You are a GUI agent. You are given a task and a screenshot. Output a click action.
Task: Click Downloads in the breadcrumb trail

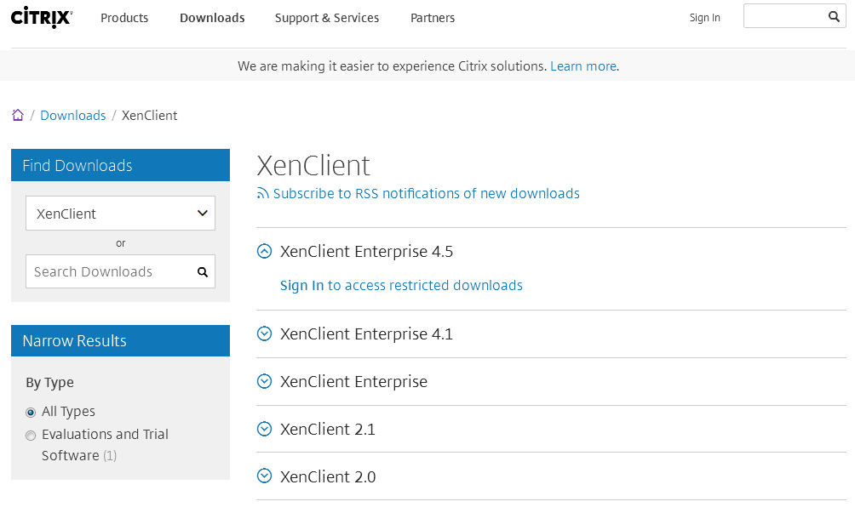tap(72, 115)
